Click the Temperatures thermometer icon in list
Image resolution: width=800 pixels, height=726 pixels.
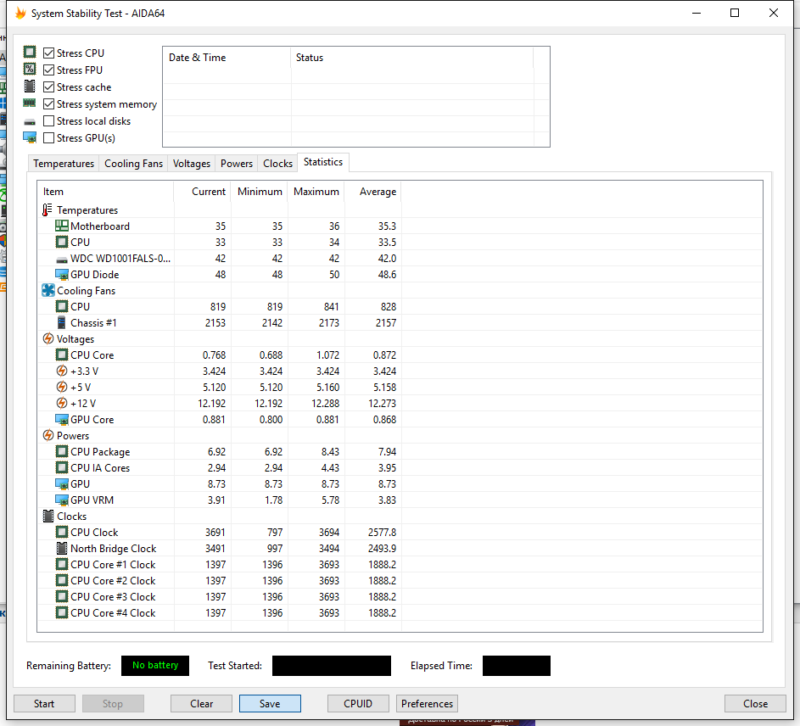pyautogui.click(x=48, y=209)
